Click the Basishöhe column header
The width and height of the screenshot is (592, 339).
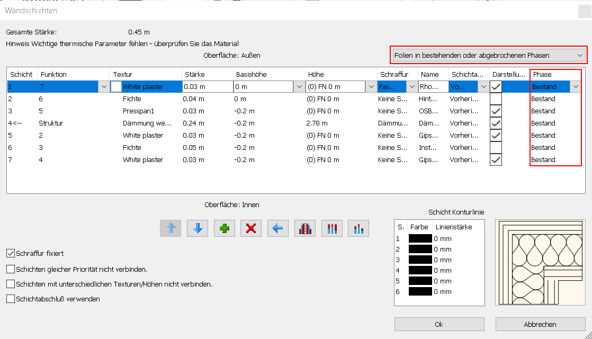(x=269, y=74)
